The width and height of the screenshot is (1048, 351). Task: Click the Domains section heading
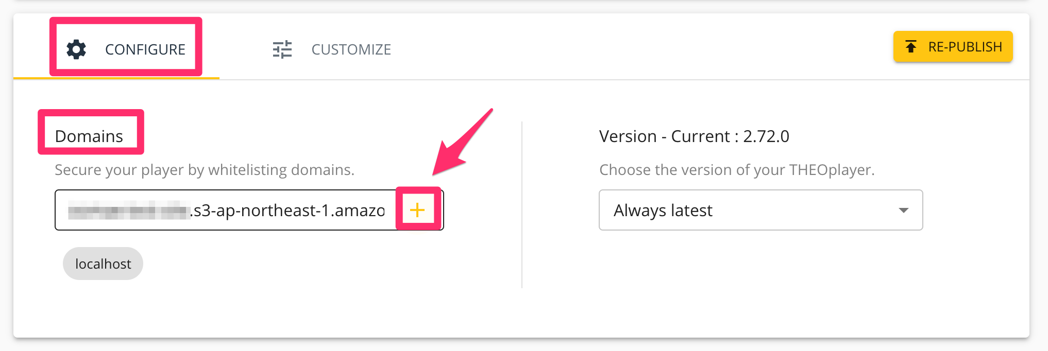(89, 136)
